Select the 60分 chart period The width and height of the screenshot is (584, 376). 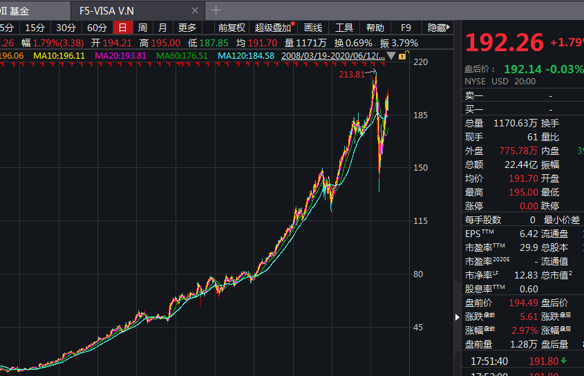point(97,28)
